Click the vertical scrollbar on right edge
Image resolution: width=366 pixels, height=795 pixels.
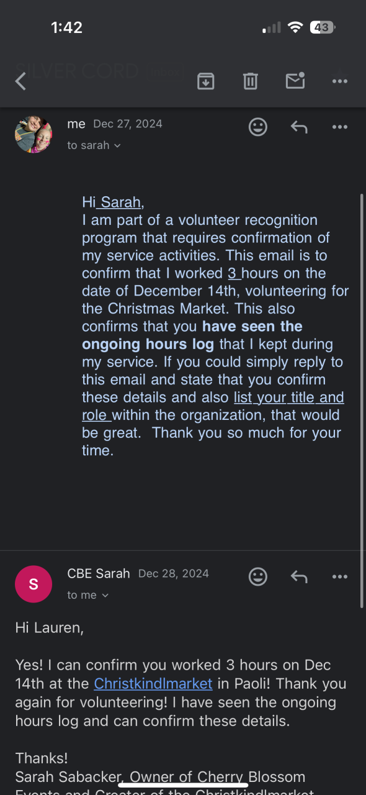point(362,401)
